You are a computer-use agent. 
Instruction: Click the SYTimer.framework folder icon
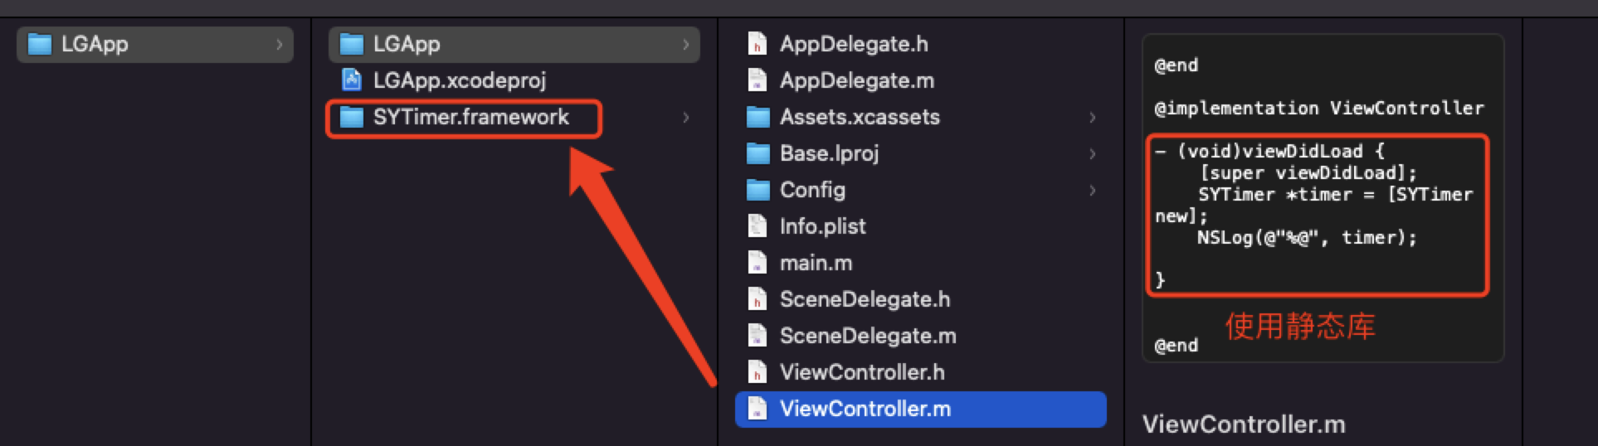point(352,117)
